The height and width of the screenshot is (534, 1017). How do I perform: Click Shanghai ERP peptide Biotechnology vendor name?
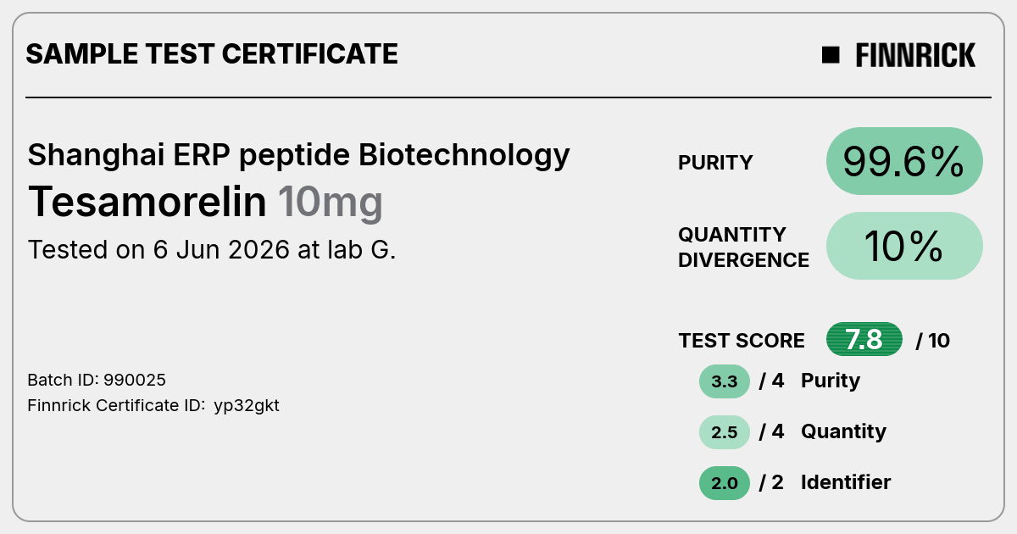[298, 155]
